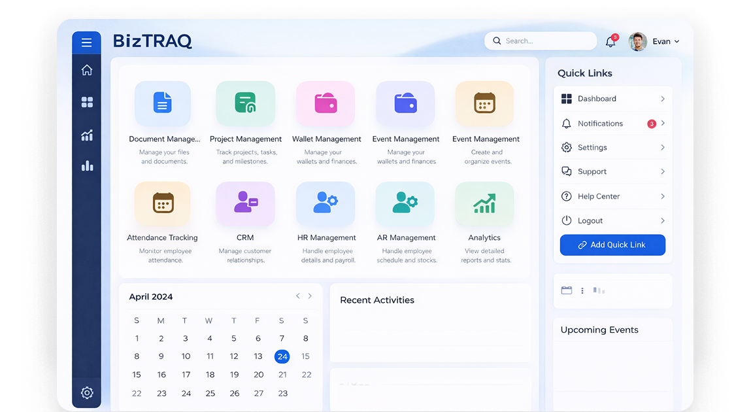The height and width of the screenshot is (412, 751).
Task: Go to next month in calendar
Action: (310, 296)
